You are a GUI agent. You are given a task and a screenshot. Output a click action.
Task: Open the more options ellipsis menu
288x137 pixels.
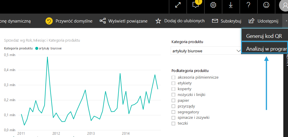pos(286,21)
